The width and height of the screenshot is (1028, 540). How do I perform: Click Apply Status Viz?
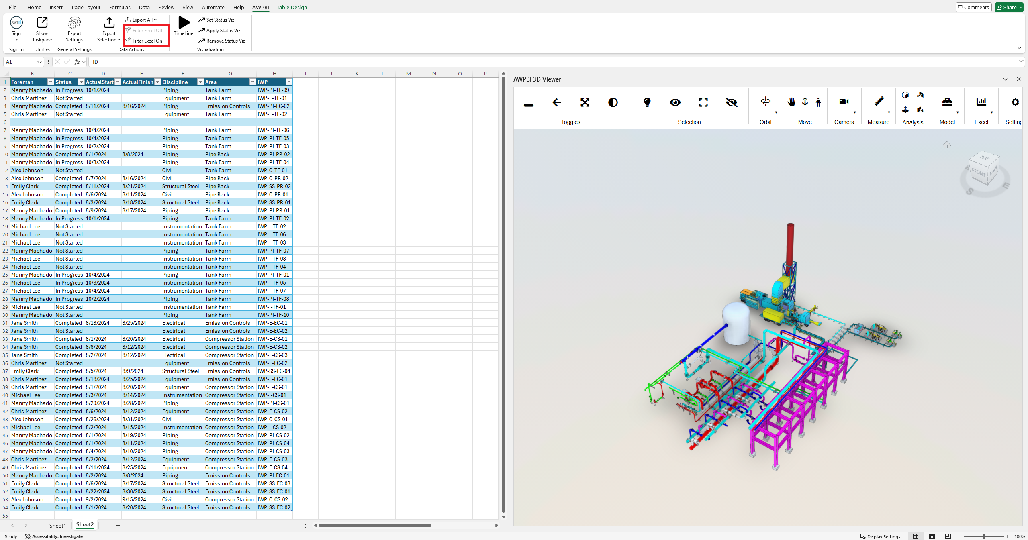219,31
